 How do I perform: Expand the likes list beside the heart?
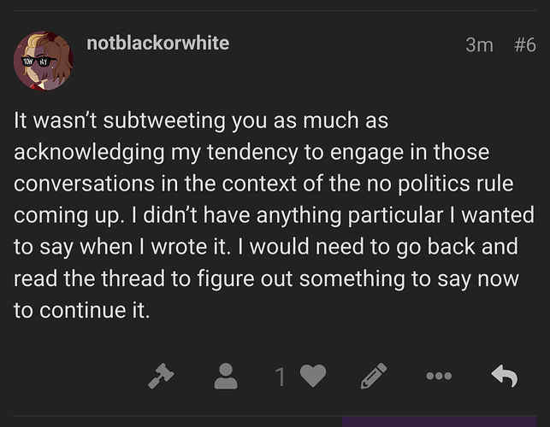coord(281,377)
